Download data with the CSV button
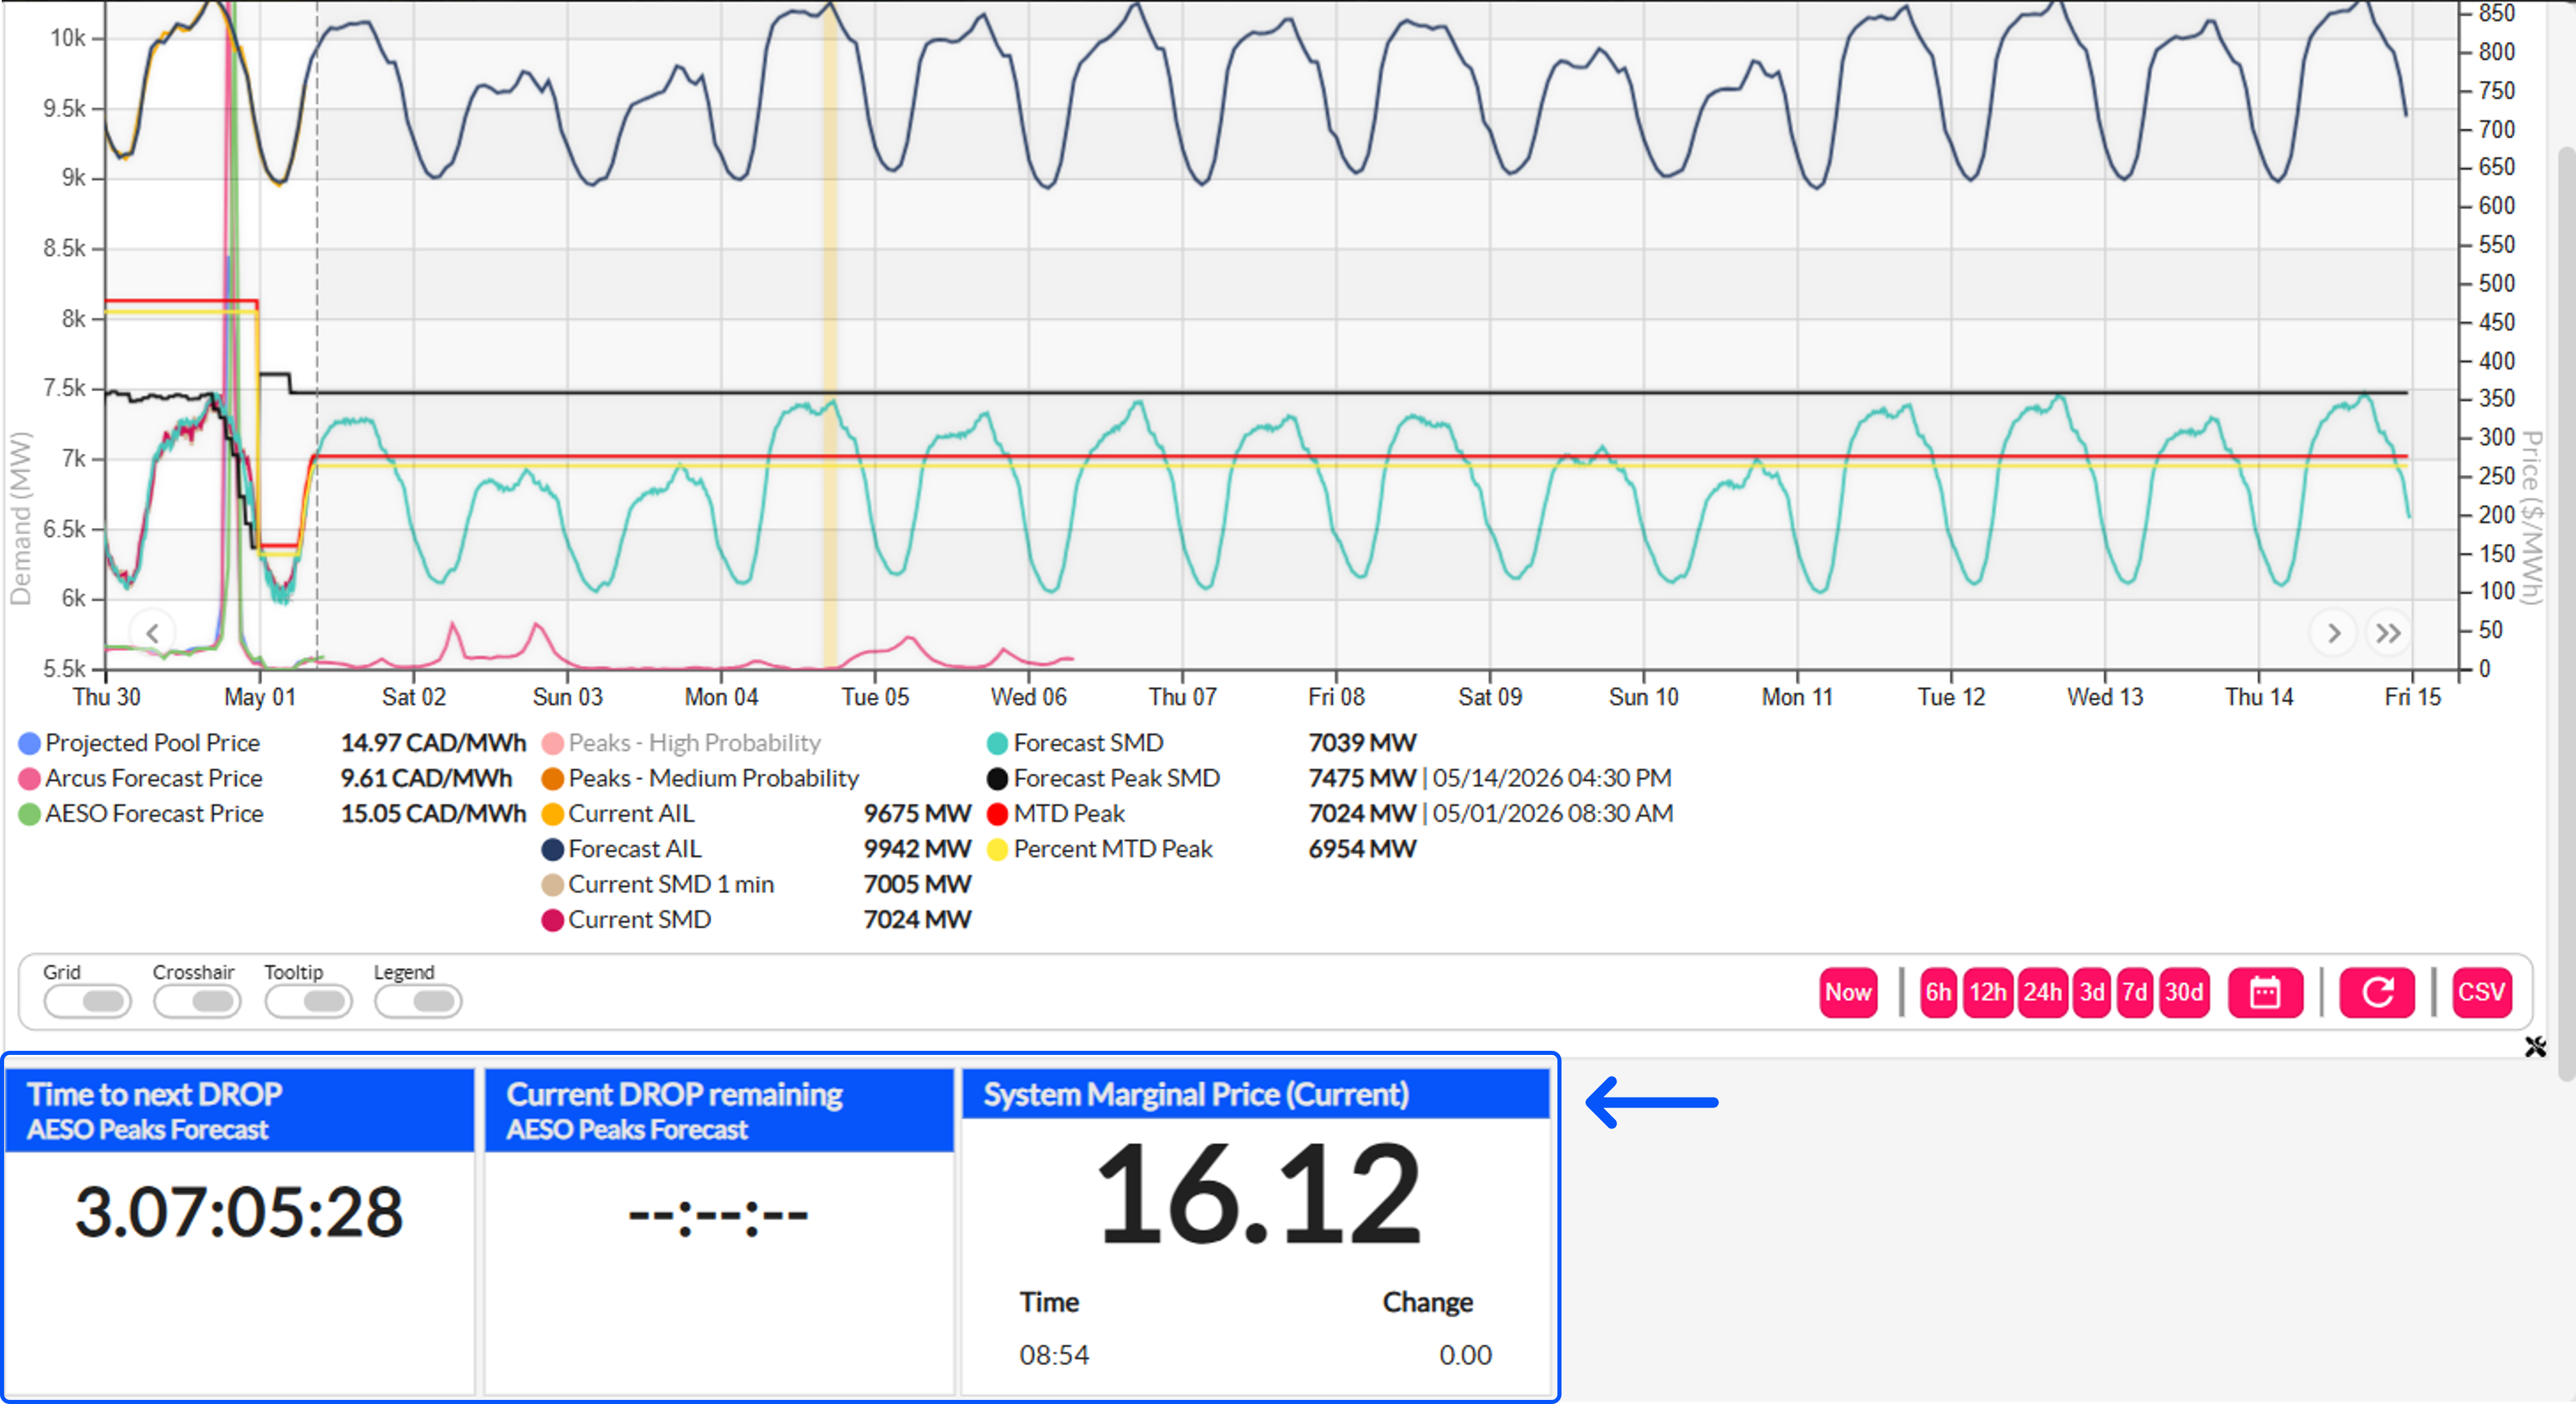2576x1404 pixels. pos(2481,992)
